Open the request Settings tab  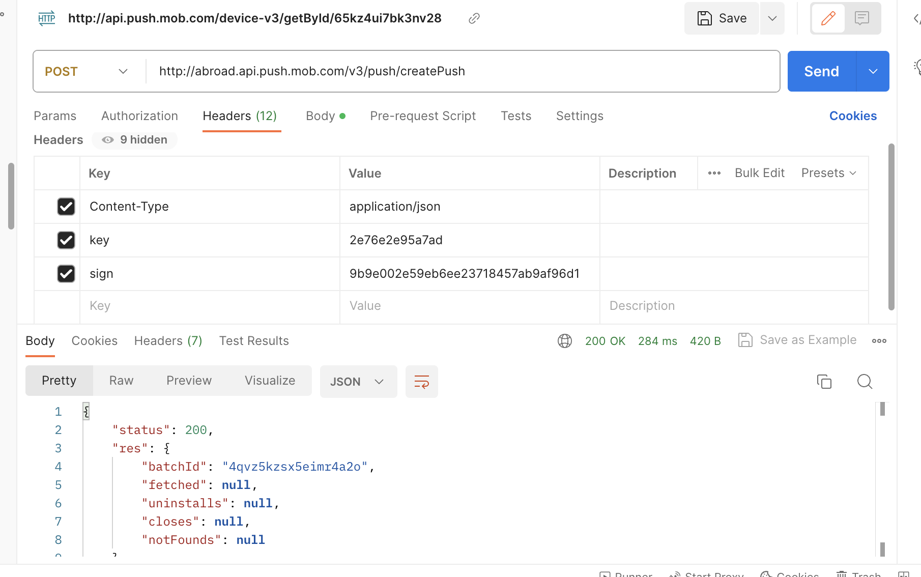pyautogui.click(x=580, y=116)
